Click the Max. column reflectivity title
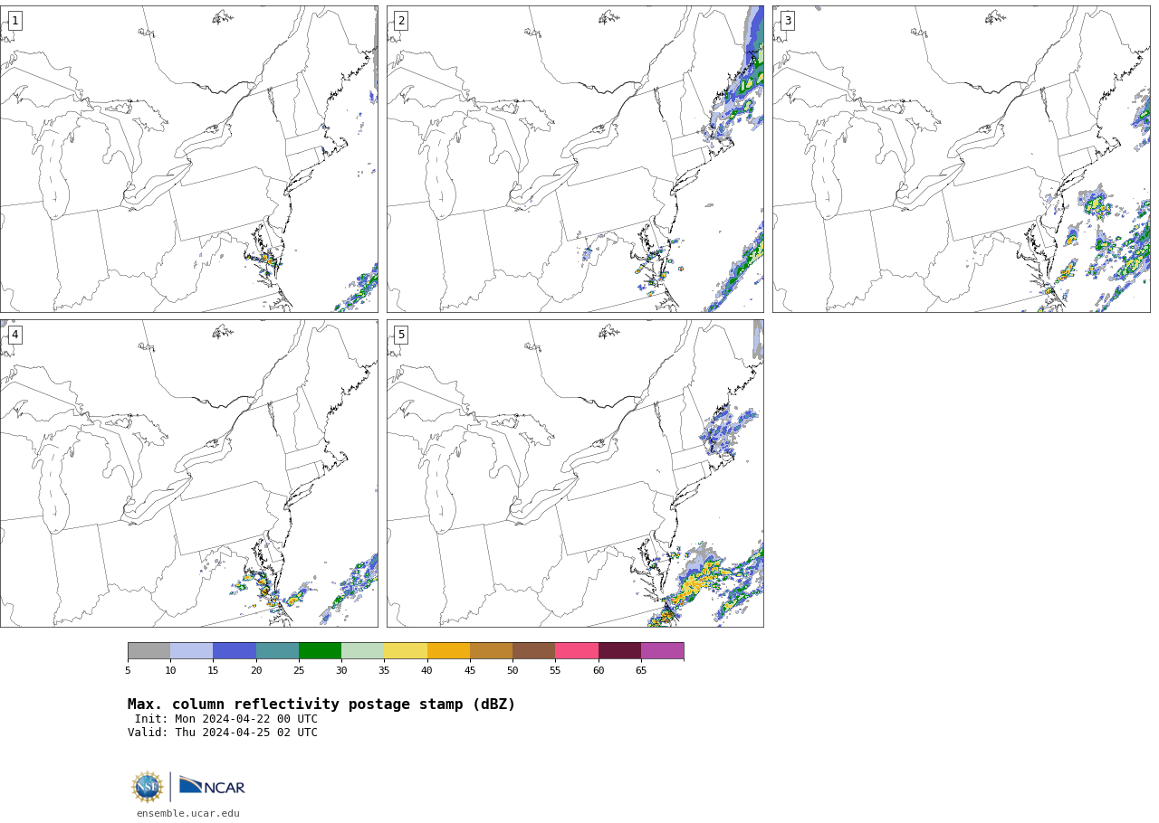Image resolution: width=1159 pixels, height=823 pixels. pyautogui.click(x=321, y=705)
